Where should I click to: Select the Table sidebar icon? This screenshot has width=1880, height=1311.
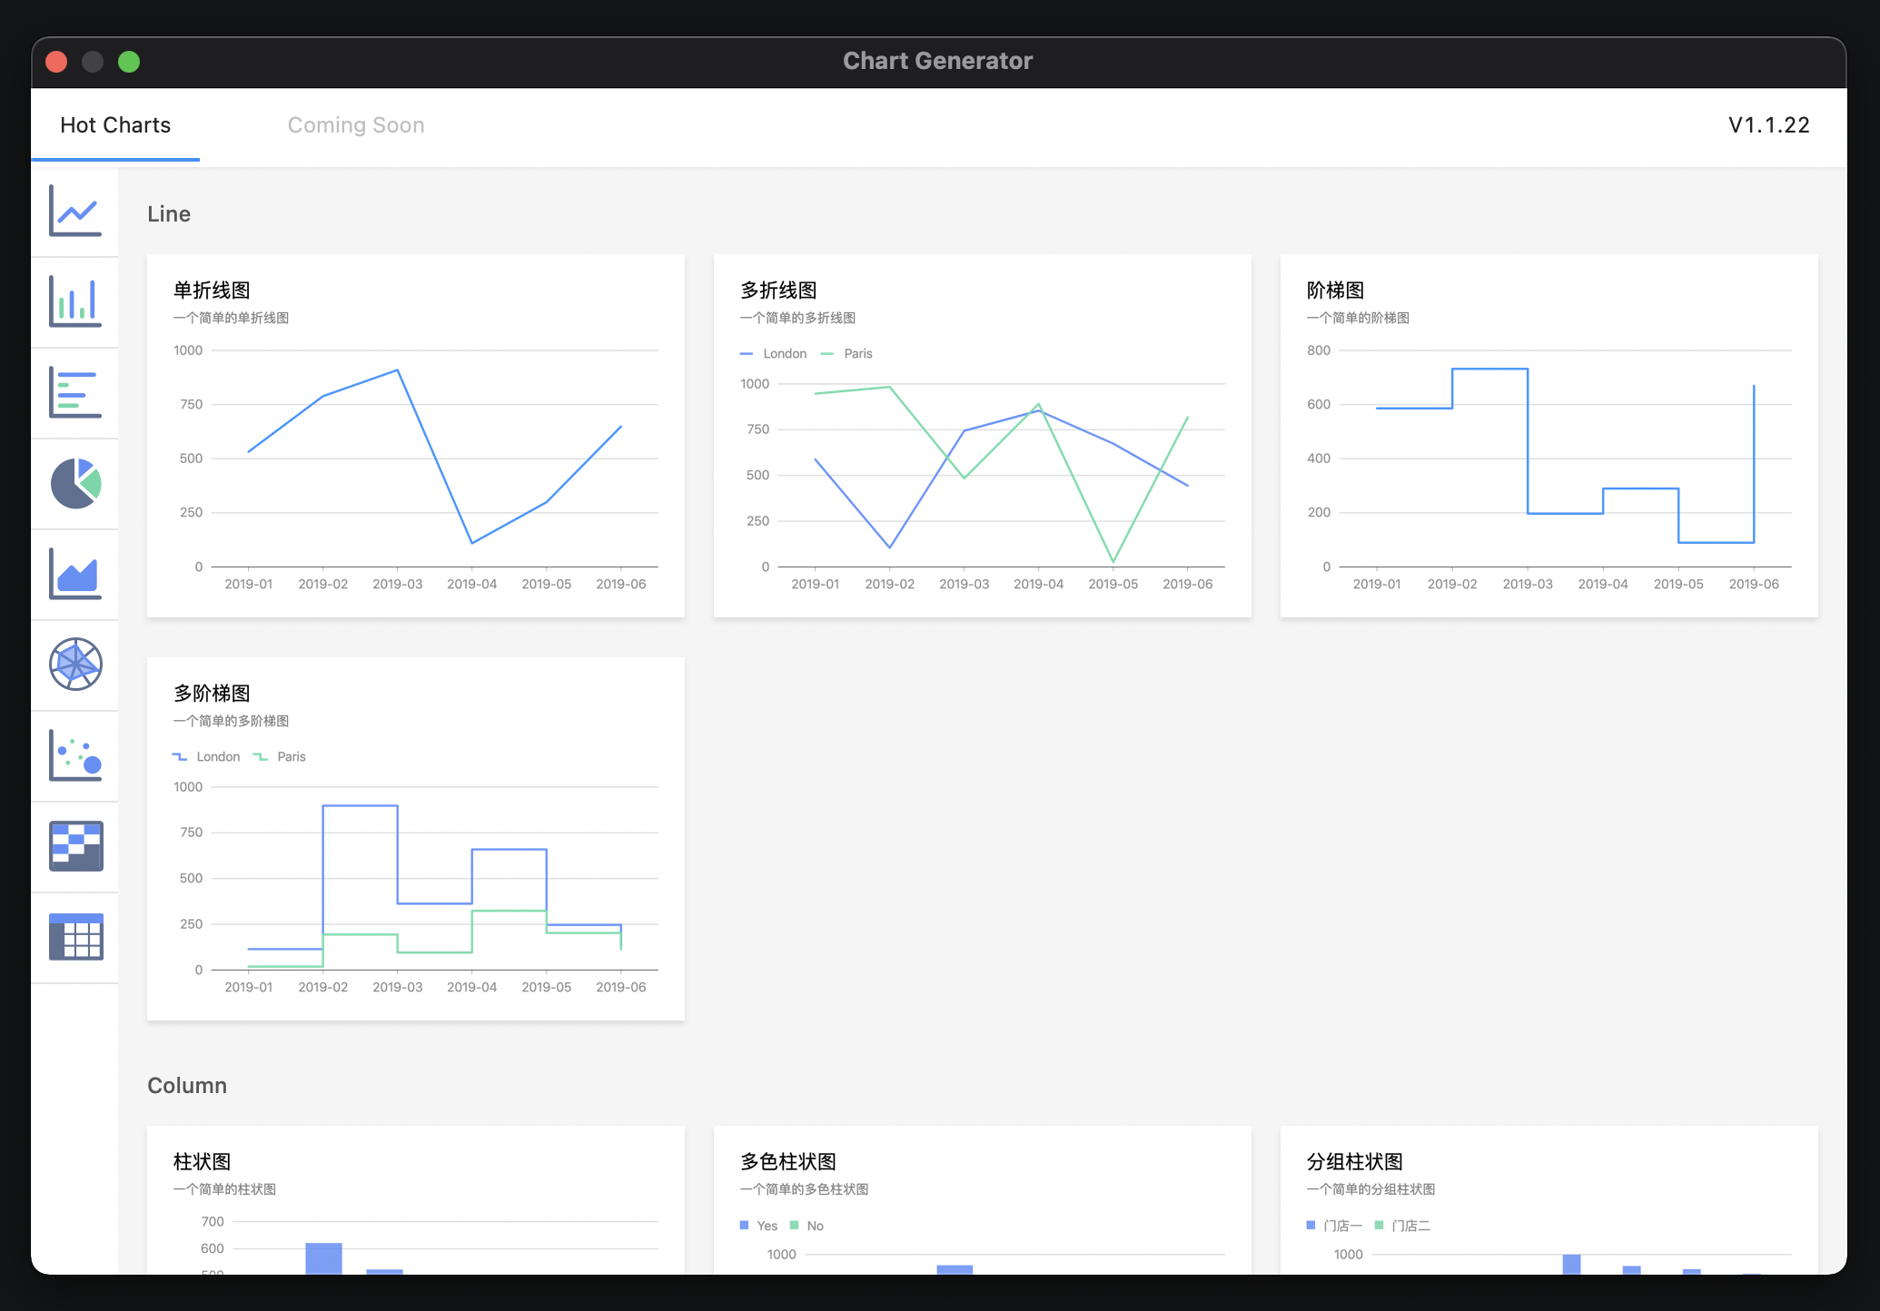click(75, 937)
